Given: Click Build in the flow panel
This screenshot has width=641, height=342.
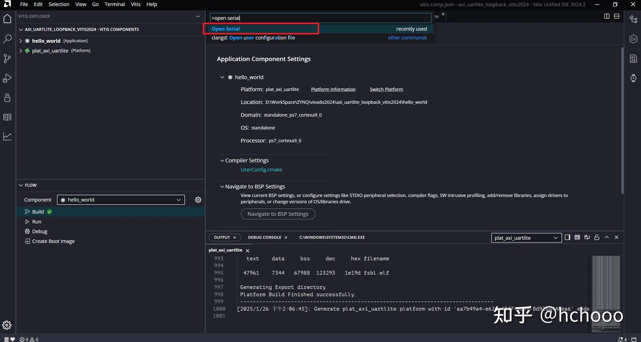Looking at the screenshot, I should coord(38,212).
